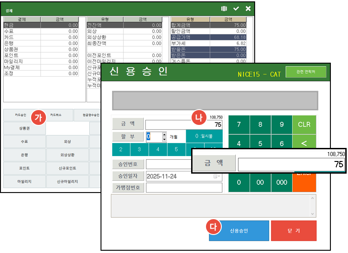Click the red 닫 기 close button
This screenshot has height=253, width=348.
click(293, 230)
